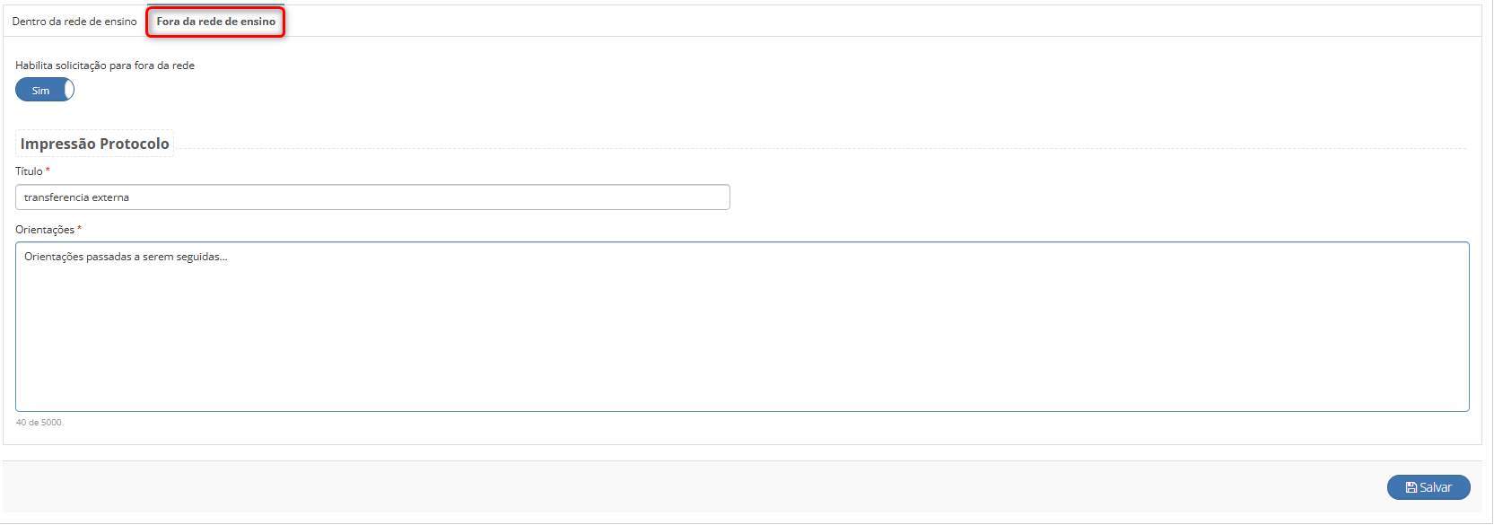Click the Título field label
The height and width of the screenshot is (525, 1494).
(x=29, y=171)
